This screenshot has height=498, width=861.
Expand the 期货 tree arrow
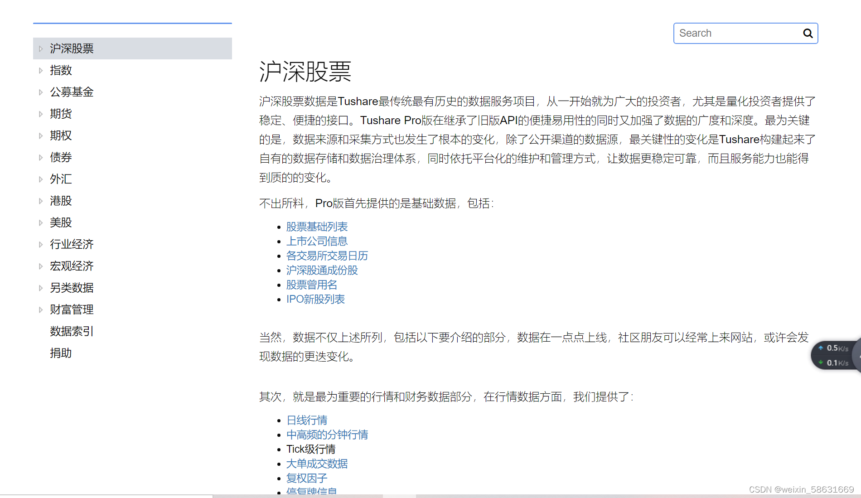point(41,114)
